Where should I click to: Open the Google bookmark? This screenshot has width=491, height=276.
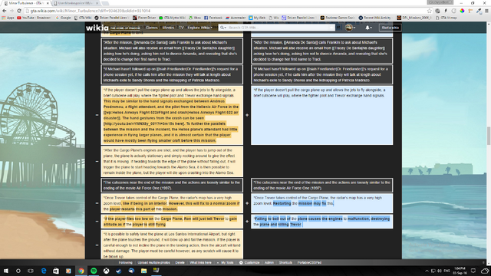[63, 18]
